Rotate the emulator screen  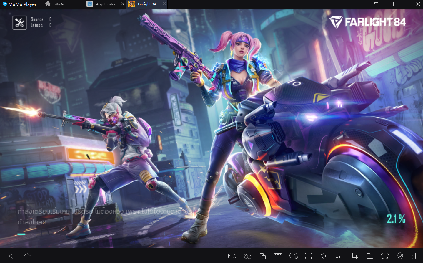(385, 256)
